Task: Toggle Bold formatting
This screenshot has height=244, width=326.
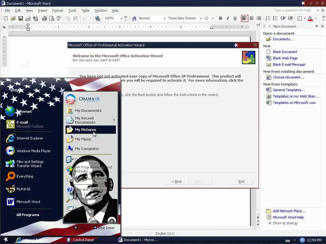Action: coord(220,18)
